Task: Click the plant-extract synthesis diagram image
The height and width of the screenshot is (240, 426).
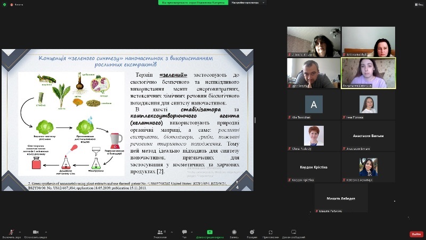Action: click(x=71, y=124)
